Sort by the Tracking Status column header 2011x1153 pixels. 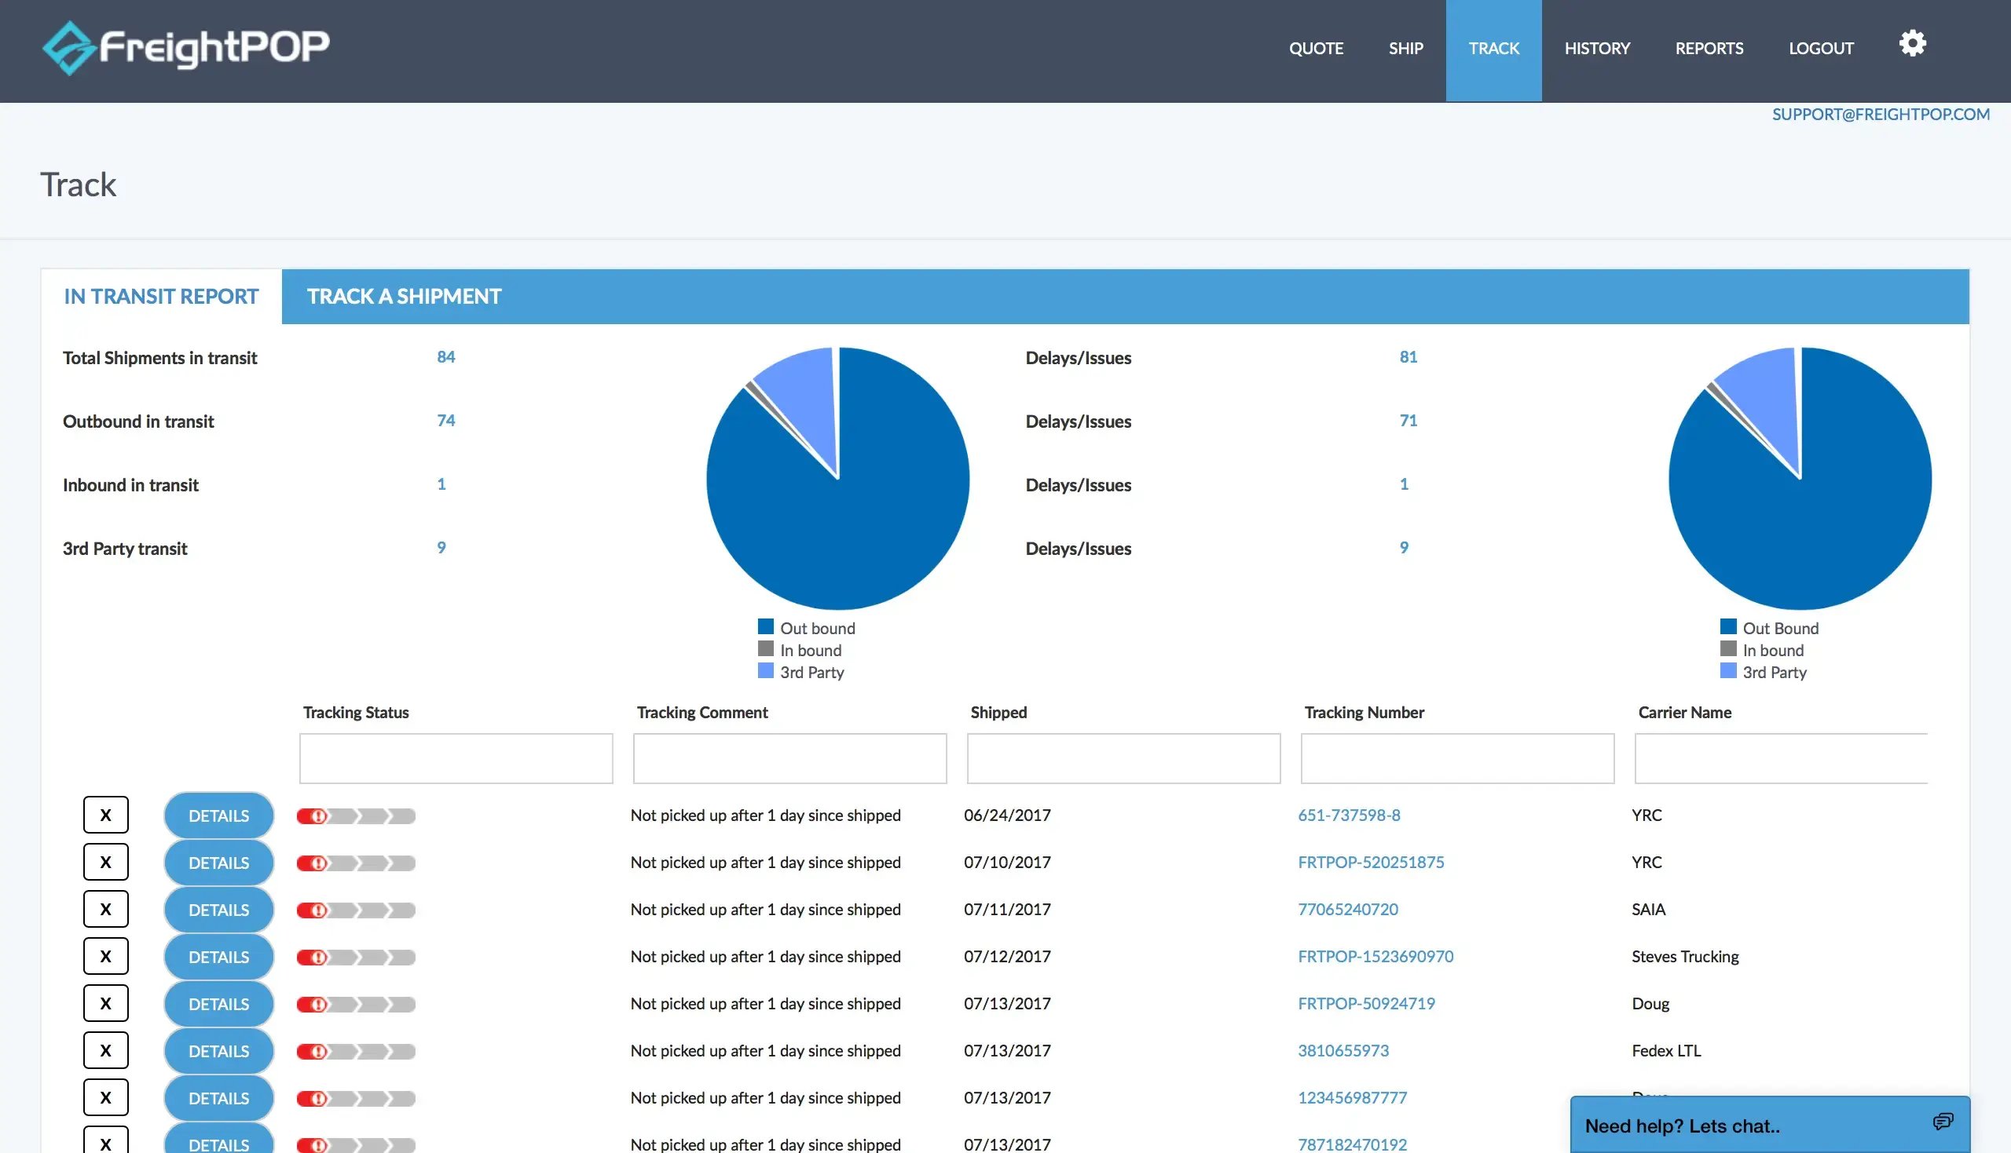(x=356, y=713)
